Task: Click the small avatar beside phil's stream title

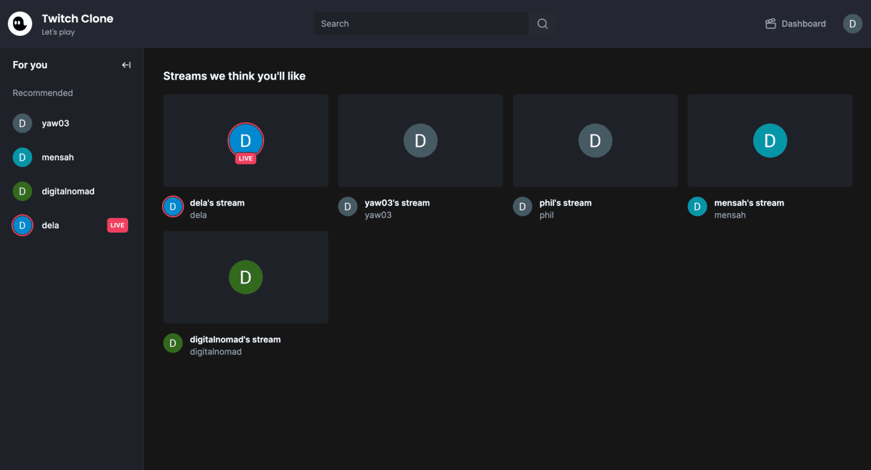Action: (523, 207)
